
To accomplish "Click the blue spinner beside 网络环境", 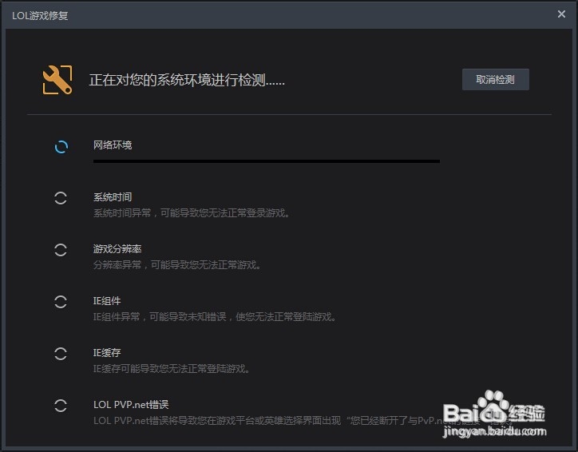I will (61, 147).
